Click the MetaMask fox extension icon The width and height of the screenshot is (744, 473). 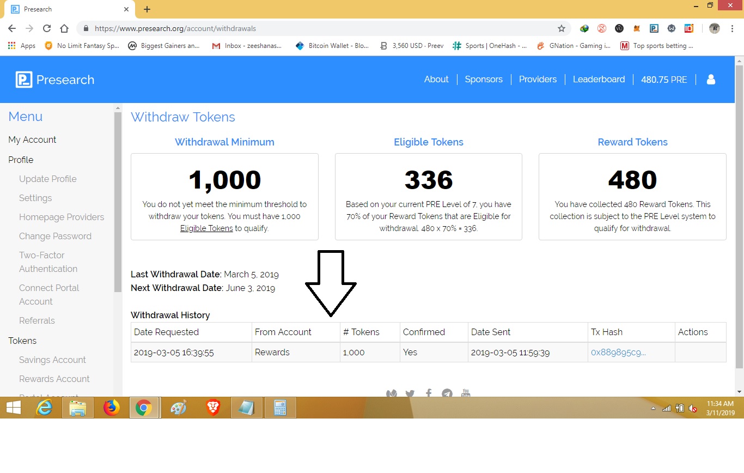637,28
